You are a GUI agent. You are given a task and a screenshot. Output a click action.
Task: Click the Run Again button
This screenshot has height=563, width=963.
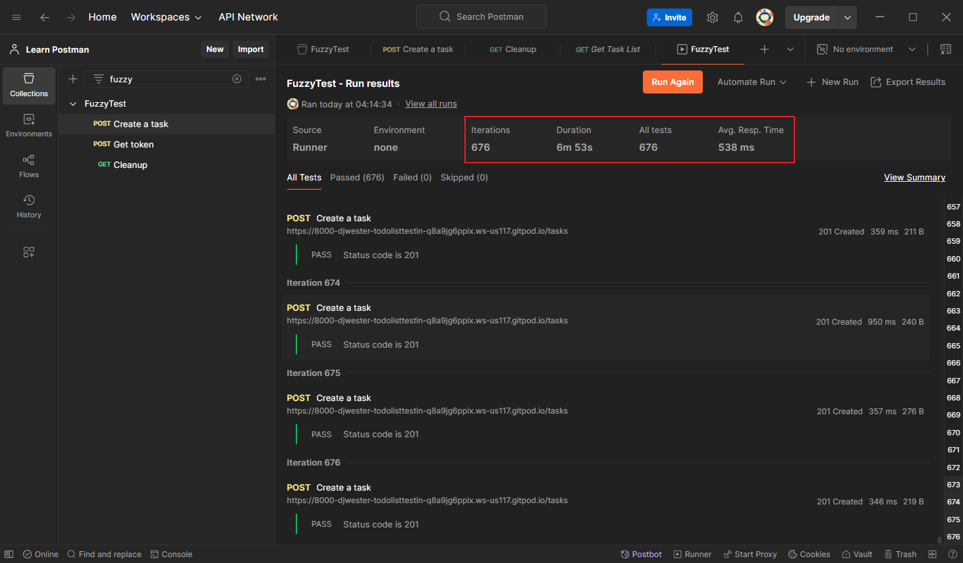[673, 82]
